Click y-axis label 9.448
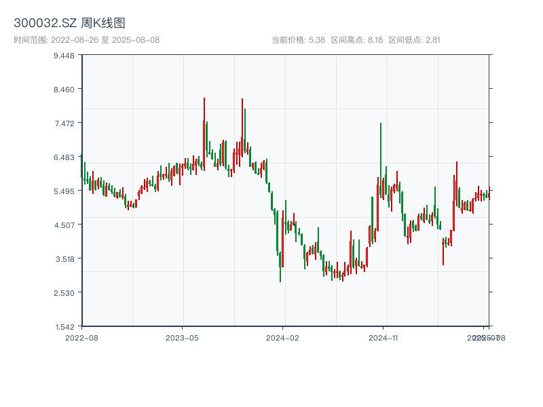The height and width of the screenshot is (407, 543). tap(64, 56)
